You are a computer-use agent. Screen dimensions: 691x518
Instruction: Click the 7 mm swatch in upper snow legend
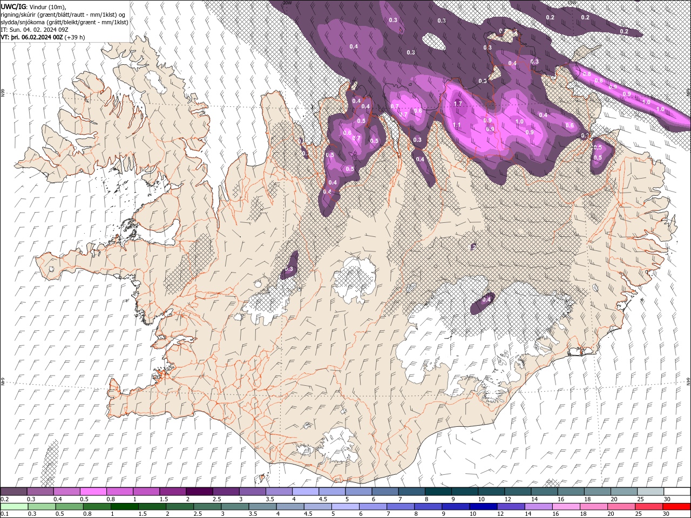tap(411, 492)
